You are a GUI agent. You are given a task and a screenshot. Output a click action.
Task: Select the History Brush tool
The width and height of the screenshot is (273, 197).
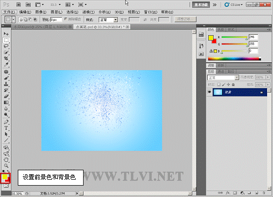point(6,90)
